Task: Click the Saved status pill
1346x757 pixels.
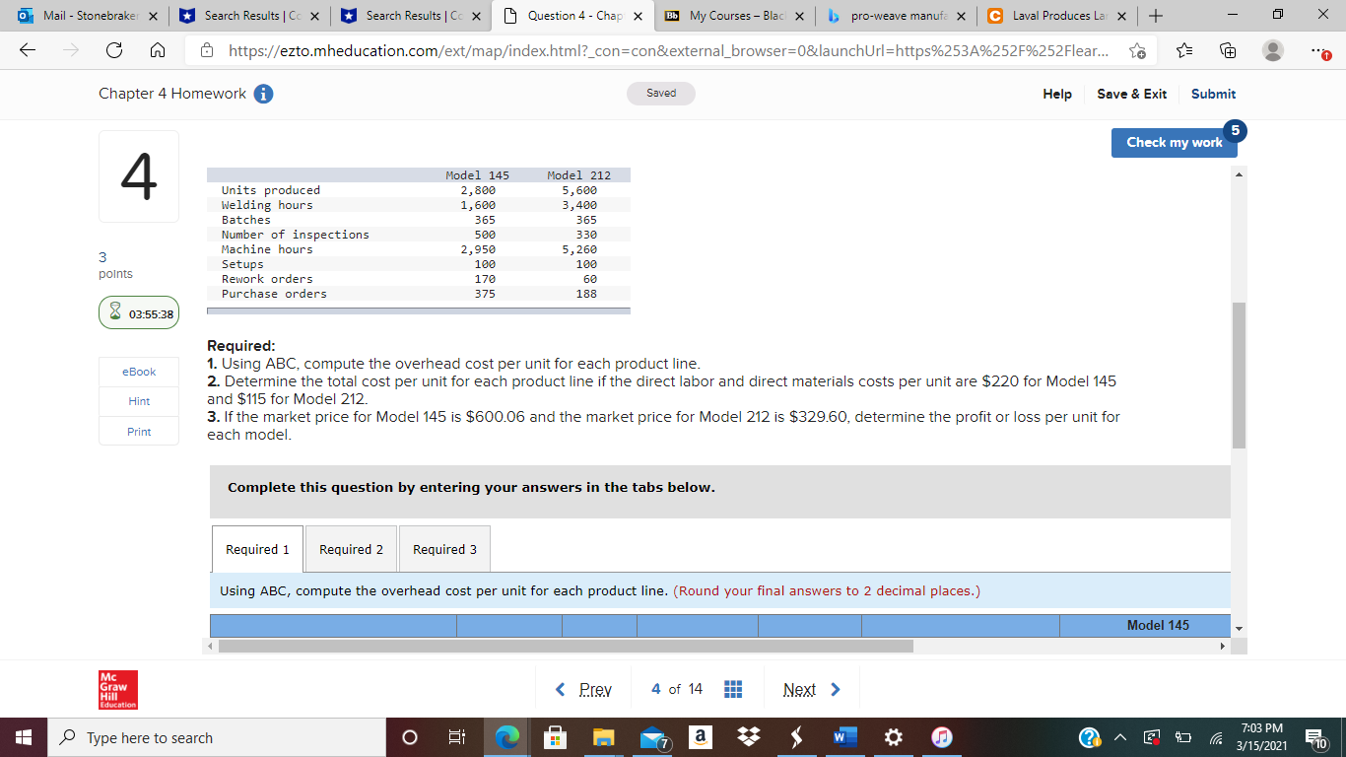Action: (661, 94)
